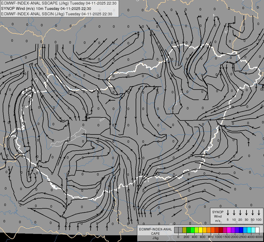Pick the pure blue CAPE swatch before 2500
264x242 pixels.
[x=241, y=230]
